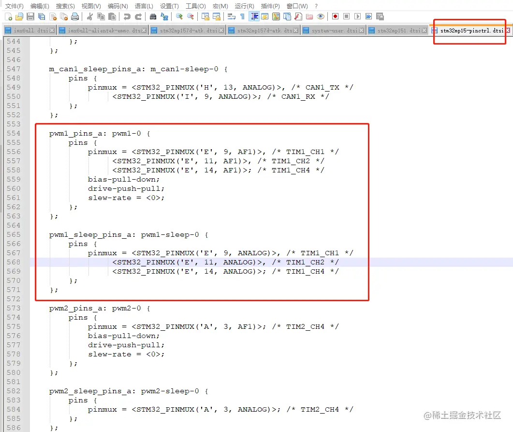
Task: Click the Open file toolbar icon
Action: click(19, 16)
